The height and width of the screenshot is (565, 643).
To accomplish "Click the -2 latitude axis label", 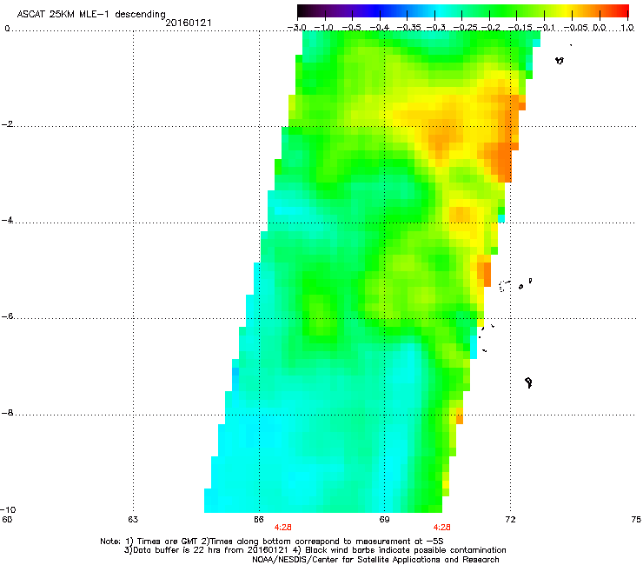I will coord(7,124).
